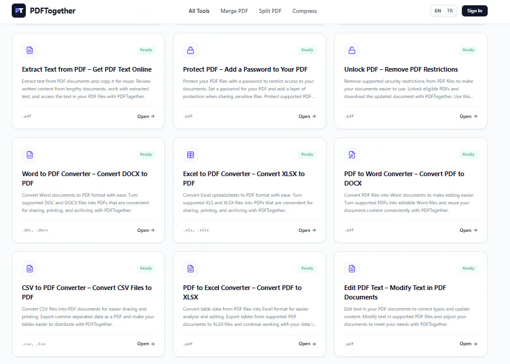510x364 pixels.
Task: Open the Unlock PDF tool
Action: [x=468, y=116]
